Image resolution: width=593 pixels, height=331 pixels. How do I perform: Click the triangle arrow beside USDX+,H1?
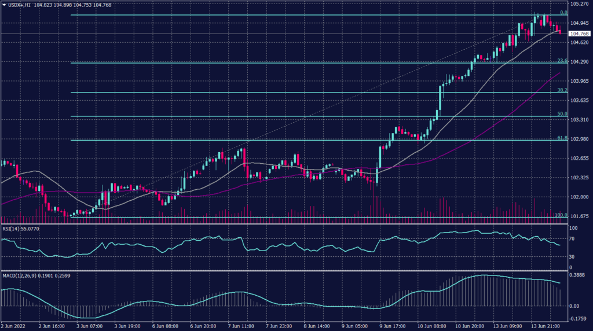point(4,5)
